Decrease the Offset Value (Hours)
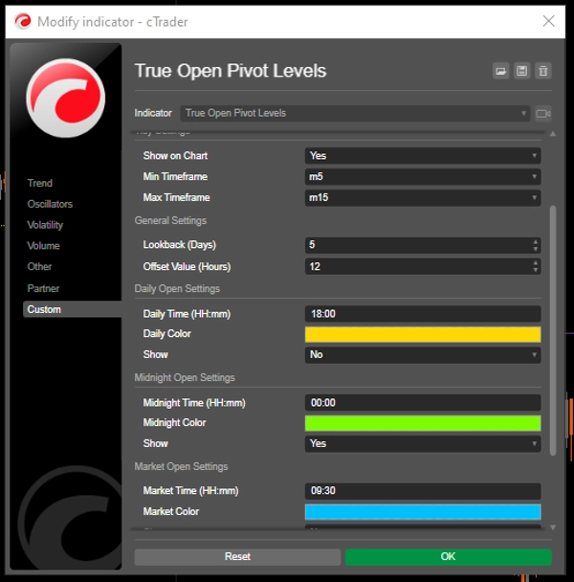This screenshot has width=574, height=582. (535, 270)
